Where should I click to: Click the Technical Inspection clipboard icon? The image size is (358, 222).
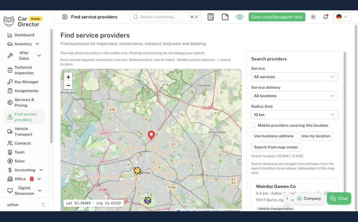(x=10, y=70)
